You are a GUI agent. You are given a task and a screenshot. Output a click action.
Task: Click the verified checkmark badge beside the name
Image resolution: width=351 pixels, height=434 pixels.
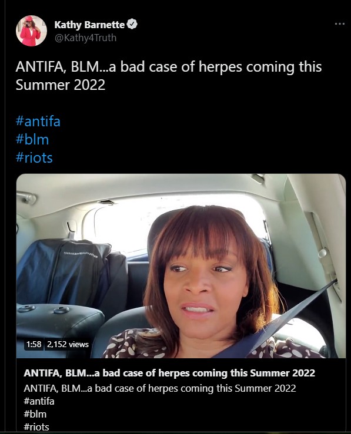(x=132, y=24)
